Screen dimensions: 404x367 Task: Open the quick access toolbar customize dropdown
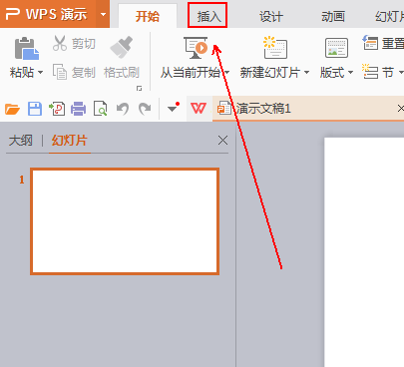173,108
